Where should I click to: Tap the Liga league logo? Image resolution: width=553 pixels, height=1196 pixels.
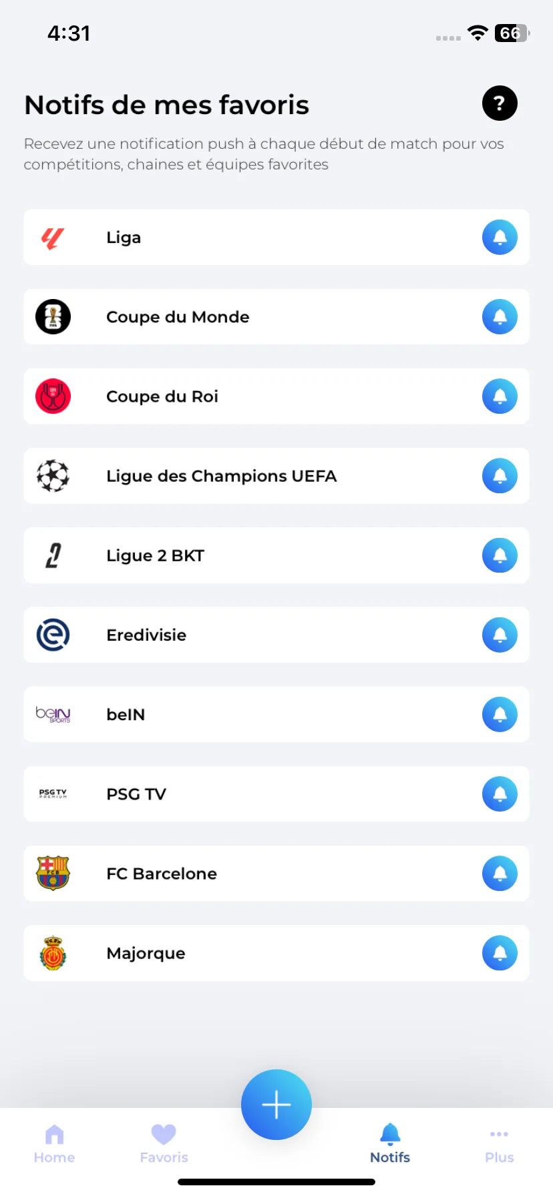[53, 238]
